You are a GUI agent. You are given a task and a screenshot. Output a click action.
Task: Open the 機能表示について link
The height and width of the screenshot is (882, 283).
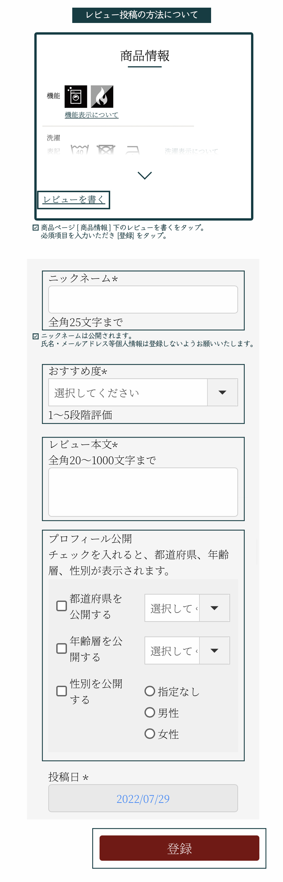[x=92, y=115]
